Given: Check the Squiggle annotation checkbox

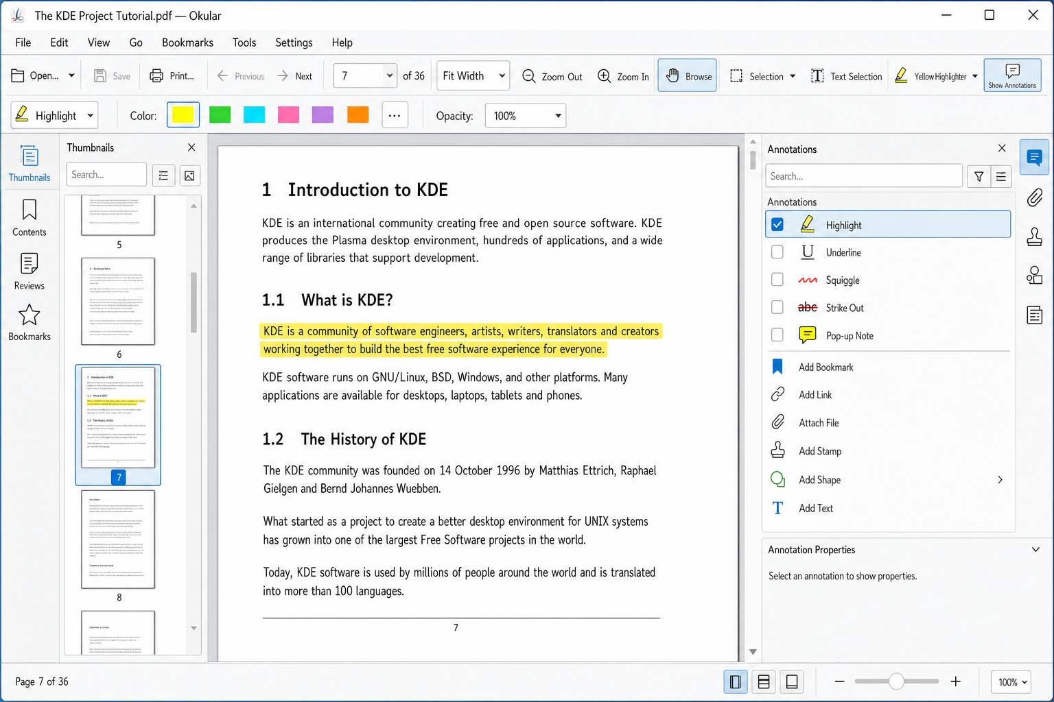Looking at the screenshot, I should click(777, 280).
